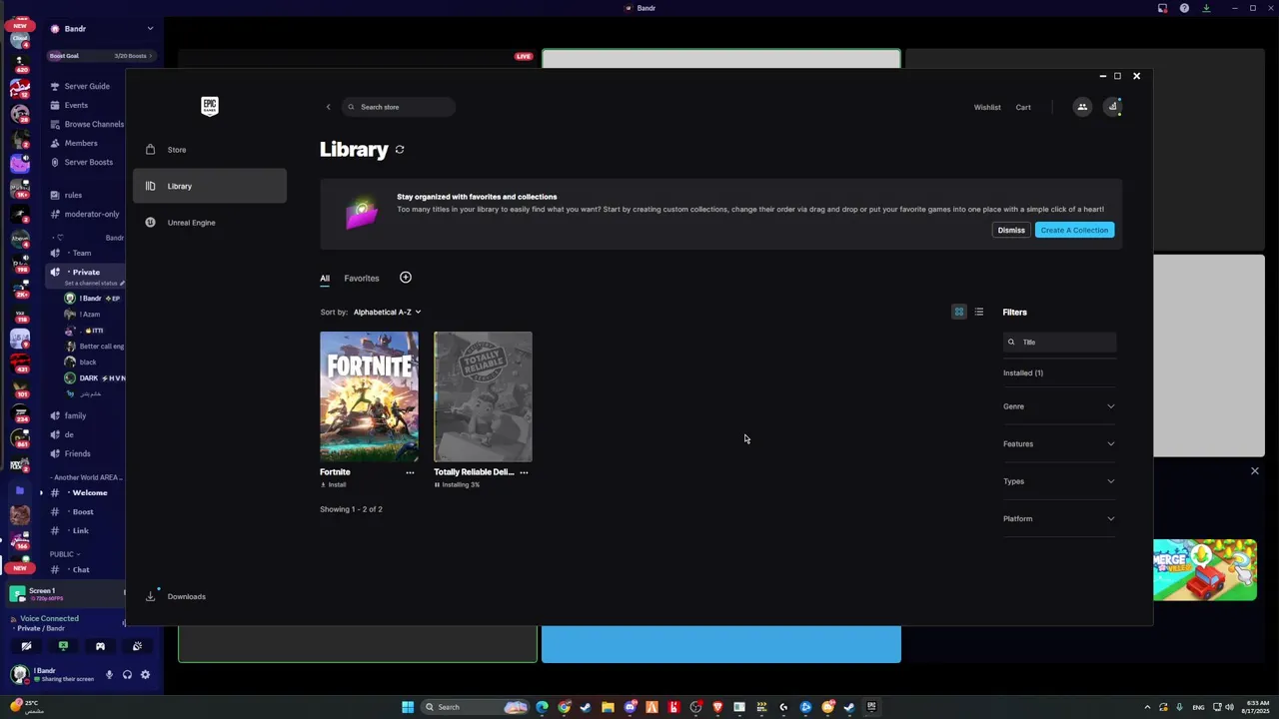Open Discord help icon in title bar

[1184, 8]
